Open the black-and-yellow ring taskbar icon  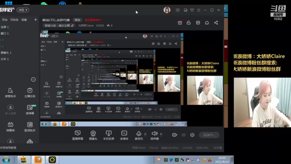[x=52, y=160]
